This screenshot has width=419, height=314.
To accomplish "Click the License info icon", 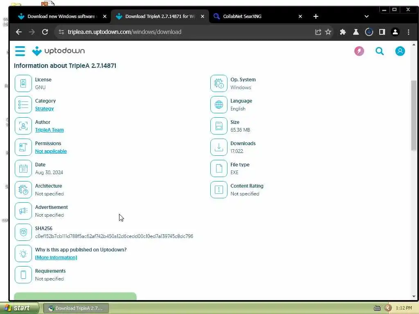I will [x=23, y=83].
